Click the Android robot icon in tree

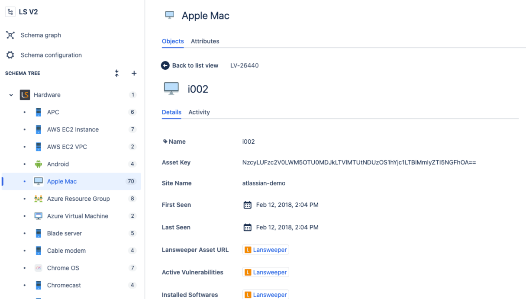point(39,164)
